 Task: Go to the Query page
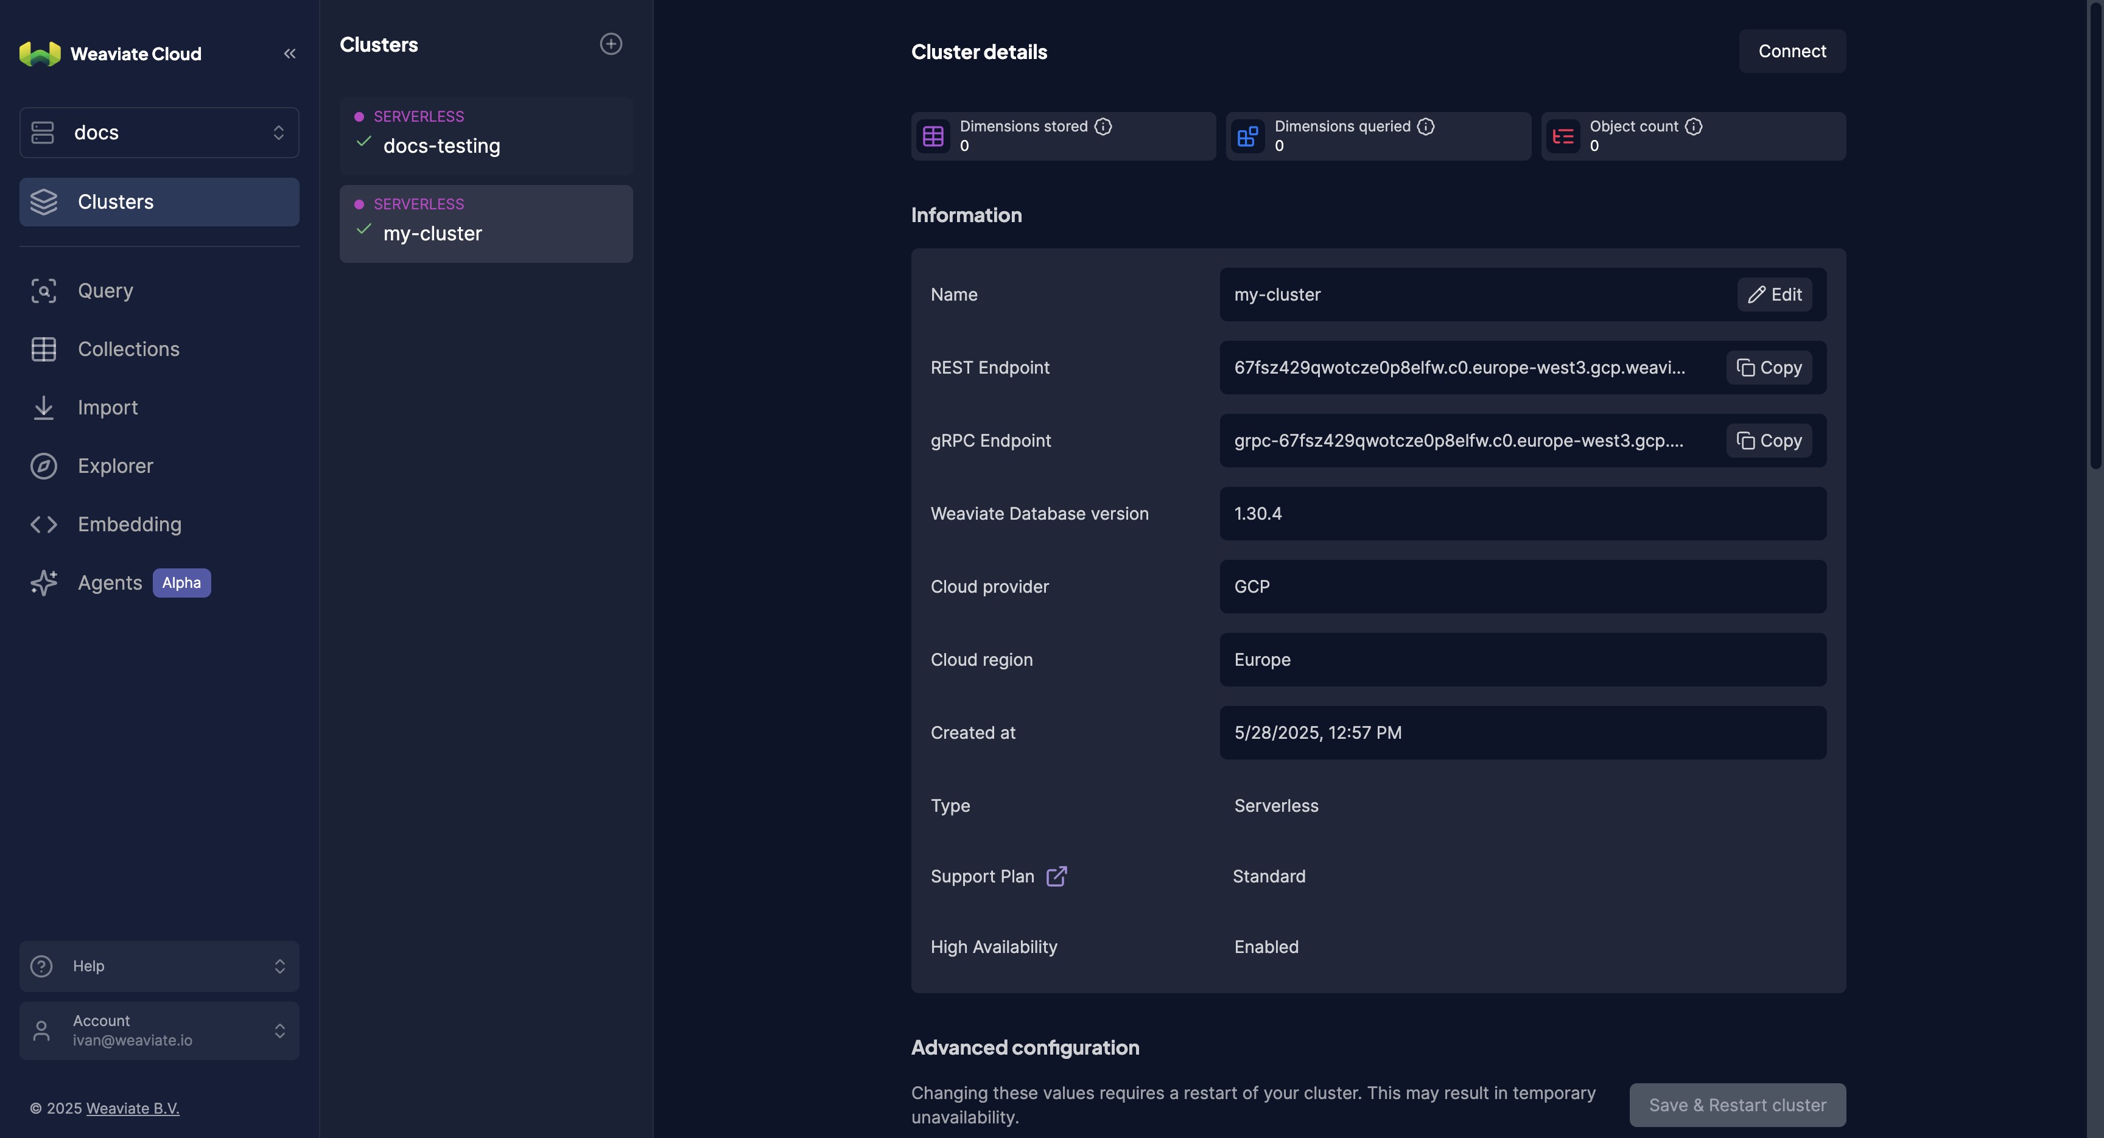pos(160,291)
